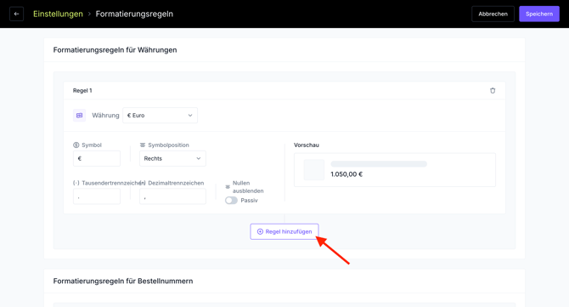Open the Währung Euro dropdown
The width and height of the screenshot is (569, 307).
[x=160, y=115]
